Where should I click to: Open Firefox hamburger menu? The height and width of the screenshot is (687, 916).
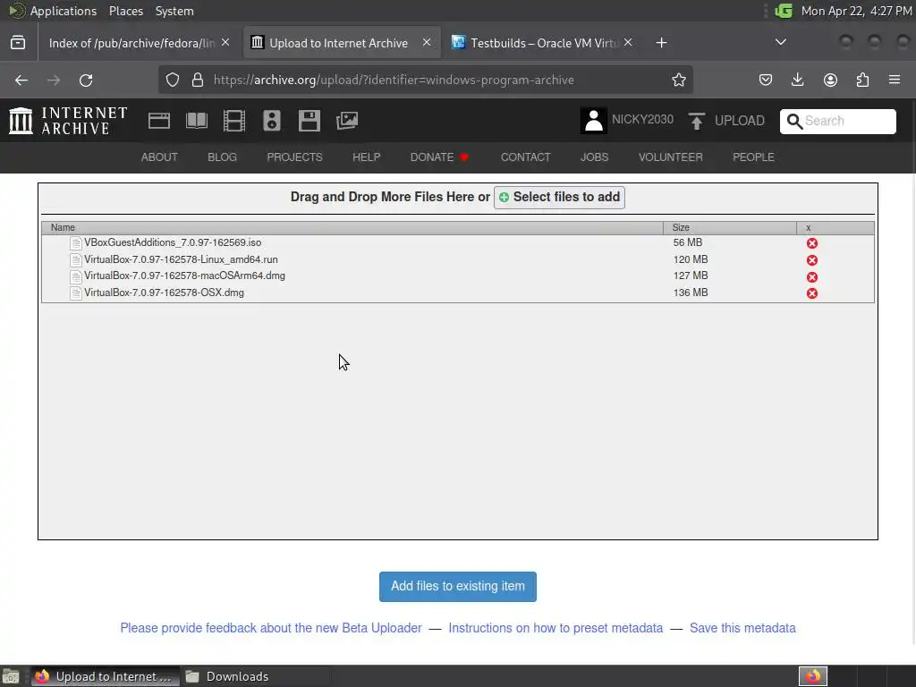click(x=895, y=80)
